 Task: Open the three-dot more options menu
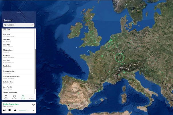click(x=33, y=110)
